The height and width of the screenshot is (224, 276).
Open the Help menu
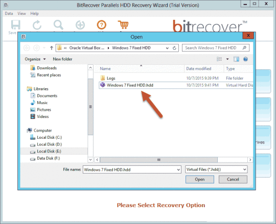pyautogui.click(x=35, y=14)
